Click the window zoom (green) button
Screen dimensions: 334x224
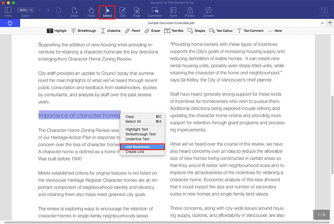coord(13,3)
